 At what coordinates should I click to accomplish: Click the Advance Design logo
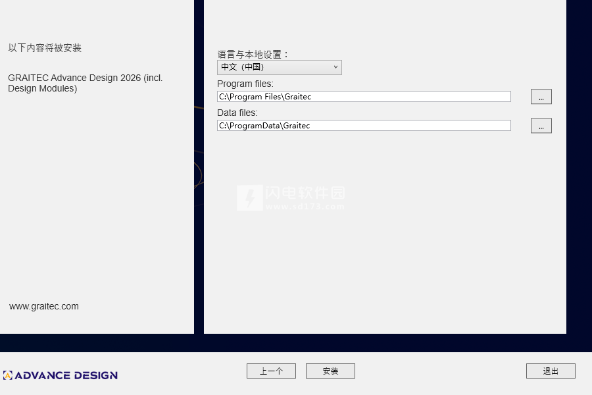click(61, 375)
